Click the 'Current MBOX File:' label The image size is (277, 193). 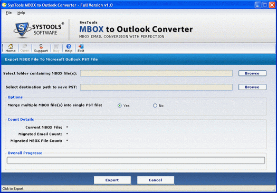[x=44, y=127]
